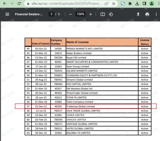Click date 09-Jan-23
160x141 pixels.
click(41, 84)
